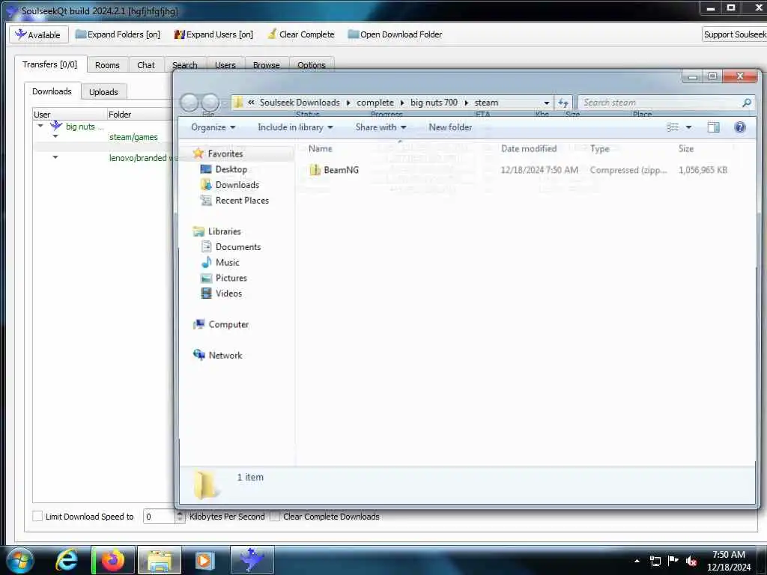Screen dimensions: 767x575
Task: Open the view options dropdown arrow
Action: click(x=688, y=127)
